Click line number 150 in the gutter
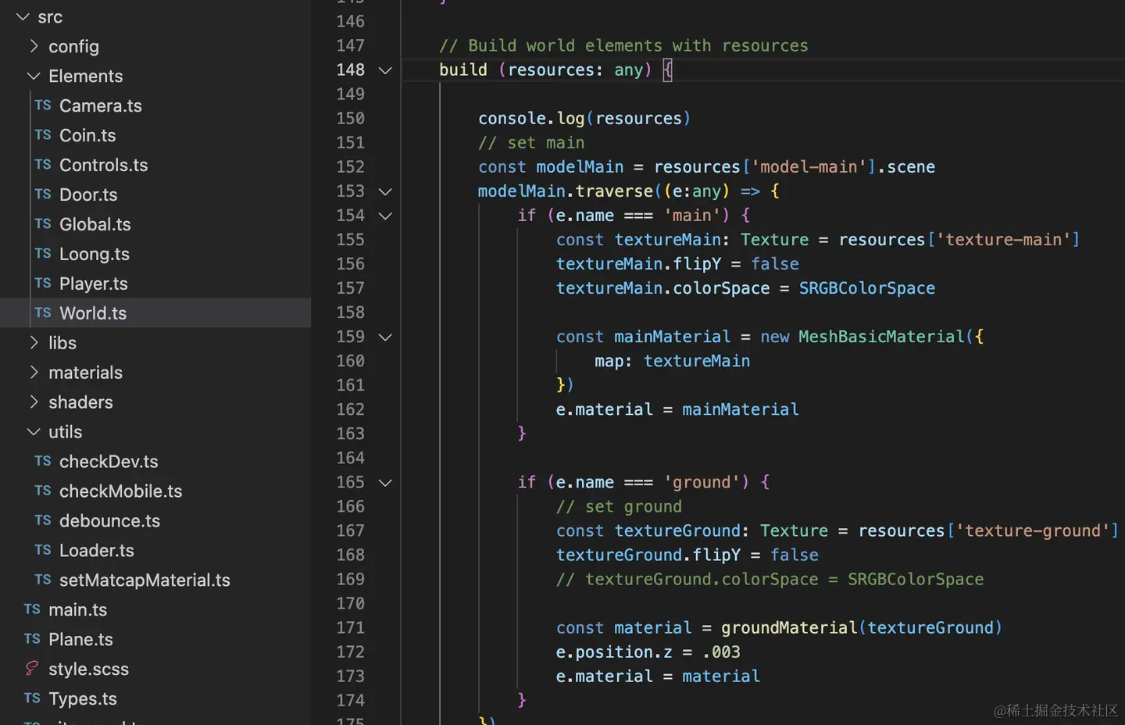This screenshot has width=1125, height=725. [x=350, y=118]
